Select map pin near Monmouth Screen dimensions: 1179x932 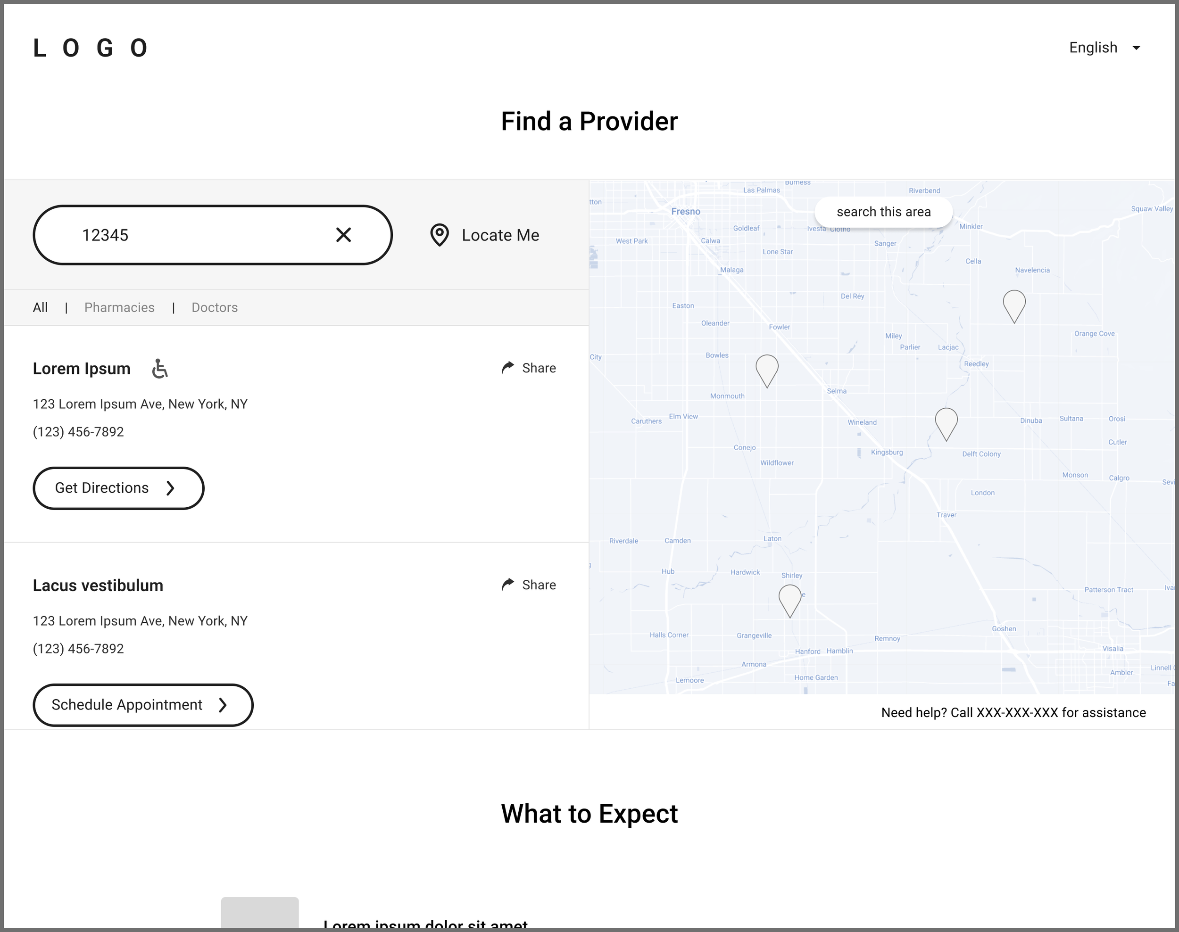tap(767, 368)
